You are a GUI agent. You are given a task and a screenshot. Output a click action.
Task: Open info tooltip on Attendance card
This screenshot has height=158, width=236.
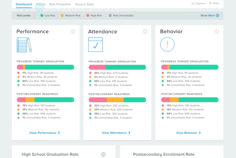[145, 32]
